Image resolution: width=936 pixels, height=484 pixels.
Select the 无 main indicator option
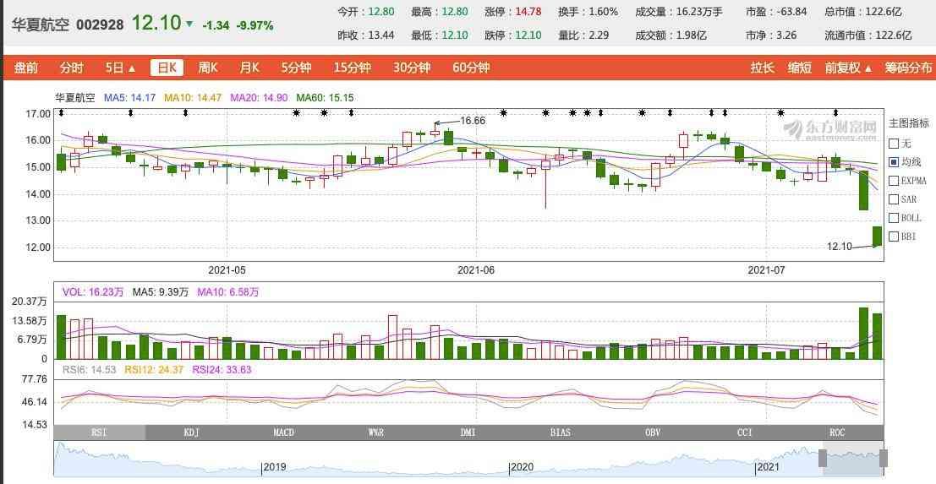coord(894,144)
